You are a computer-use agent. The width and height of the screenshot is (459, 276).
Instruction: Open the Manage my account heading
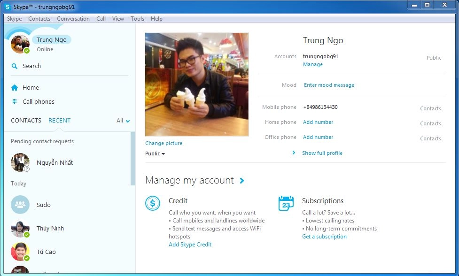(189, 180)
